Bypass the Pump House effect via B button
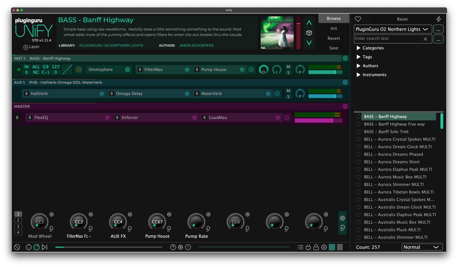Image resolution: width=458 pixels, height=267 pixels. coord(197,69)
